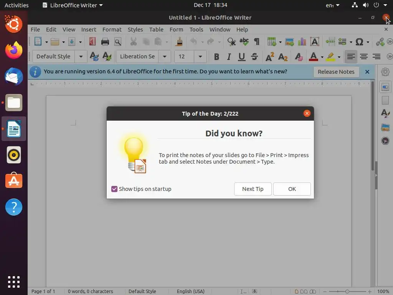Apply Align Left
393x295 pixels.
[351, 57]
